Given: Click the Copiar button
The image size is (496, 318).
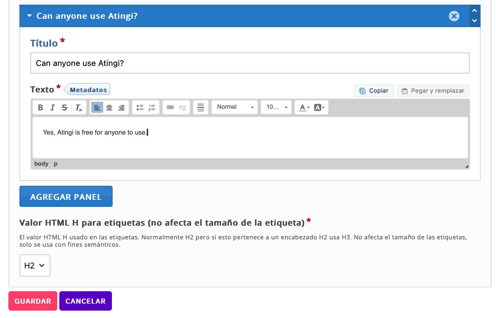Looking at the screenshot, I should (x=374, y=91).
